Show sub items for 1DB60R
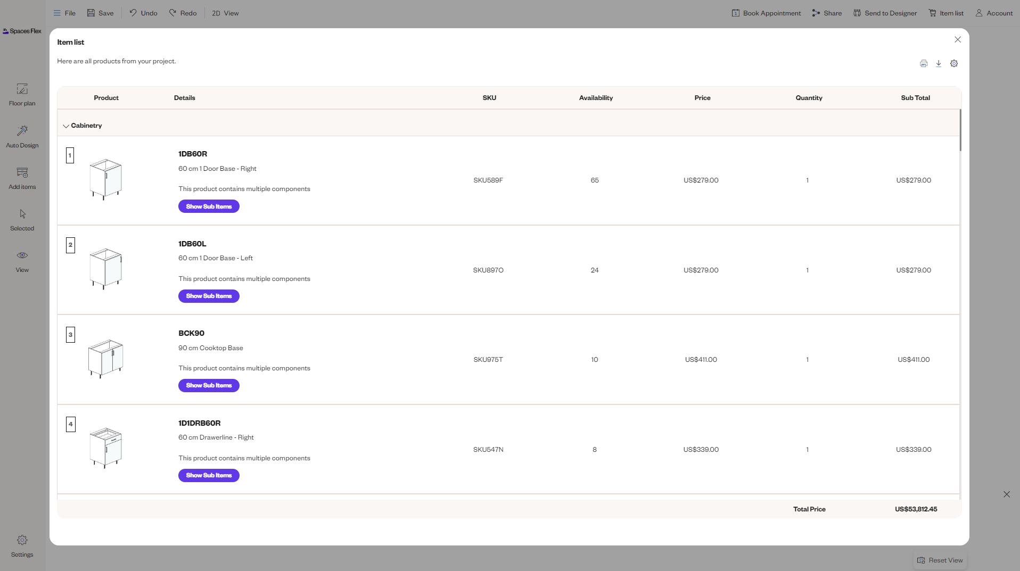Image resolution: width=1020 pixels, height=571 pixels. coord(209,206)
